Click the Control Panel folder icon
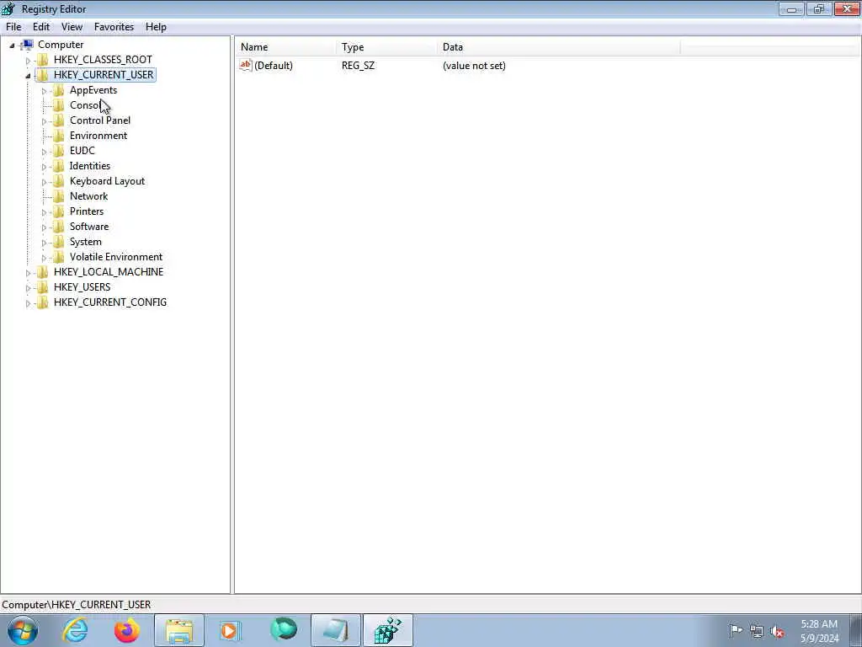The image size is (862, 647). (58, 120)
